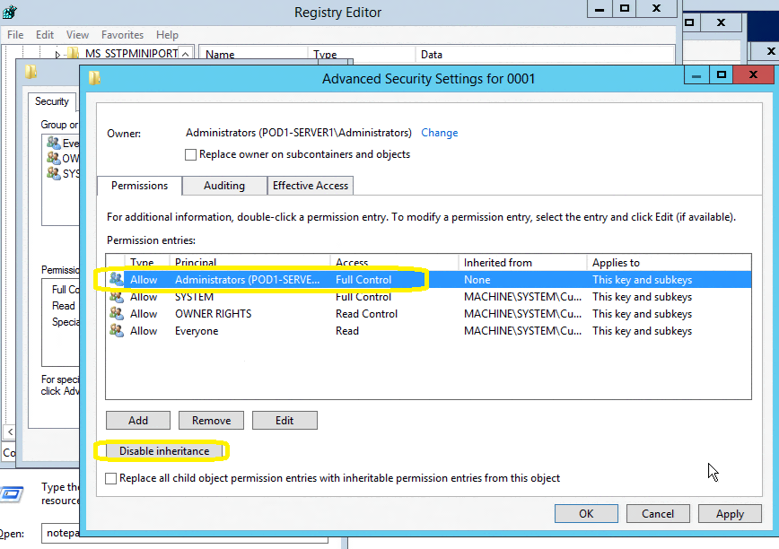This screenshot has width=779, height=549.
Task: Click the Add permission entry button
Action: (x=138, y=420)
